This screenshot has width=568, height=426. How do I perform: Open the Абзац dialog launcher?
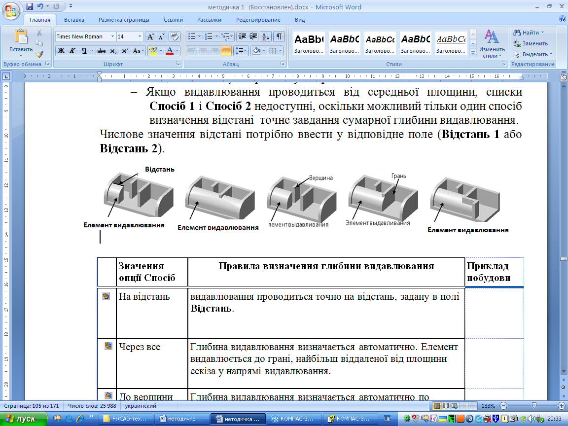(x=282, y=64)
